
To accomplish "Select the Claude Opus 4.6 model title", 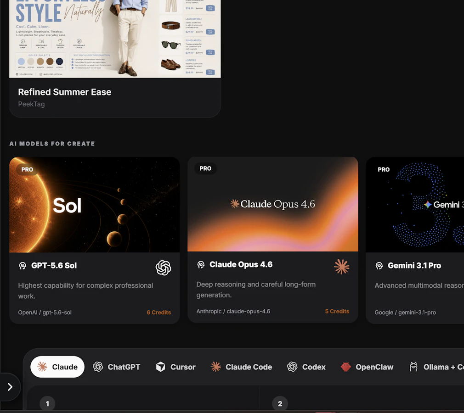I will (241, 264).
